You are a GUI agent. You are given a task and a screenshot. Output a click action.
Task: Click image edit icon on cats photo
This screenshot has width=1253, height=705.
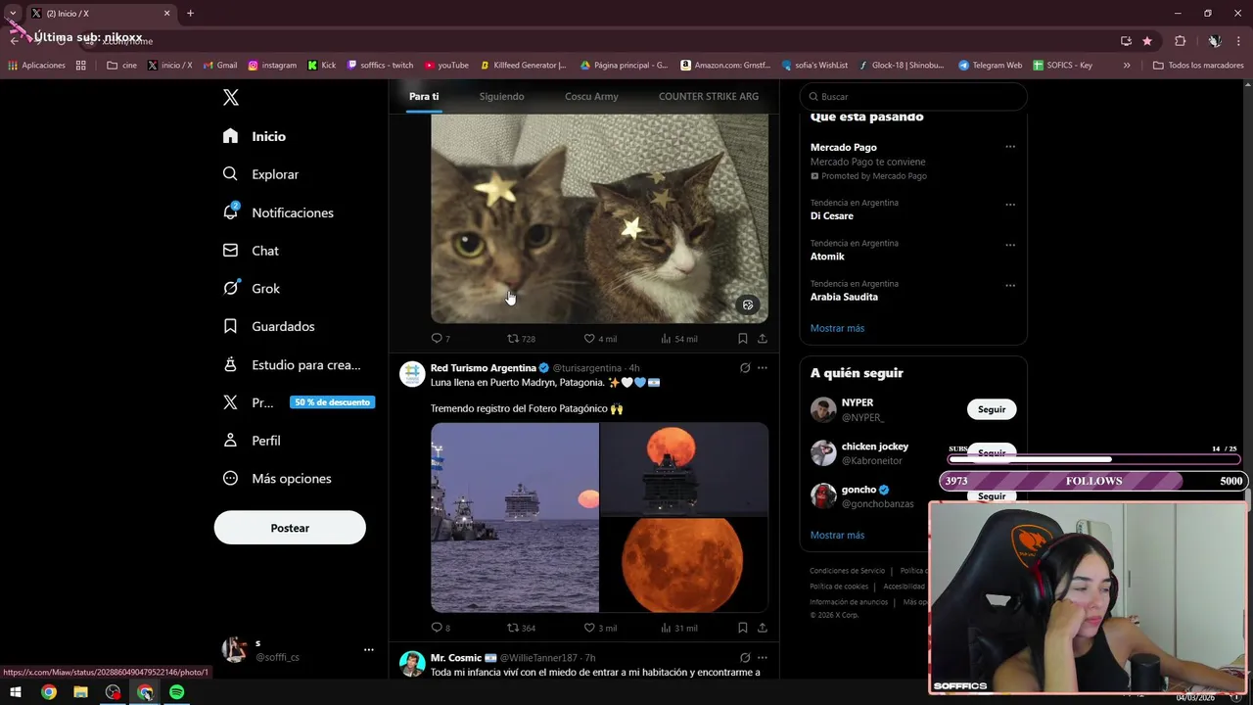point(748,305)
